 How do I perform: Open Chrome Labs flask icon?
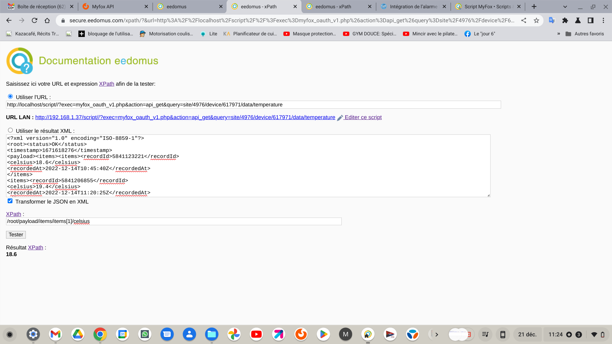click(x=578, y=20)
